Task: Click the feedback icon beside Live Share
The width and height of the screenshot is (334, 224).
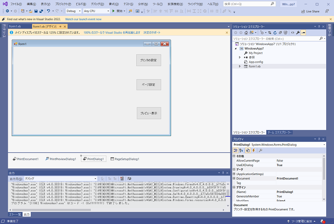Action: coord(327,11)
